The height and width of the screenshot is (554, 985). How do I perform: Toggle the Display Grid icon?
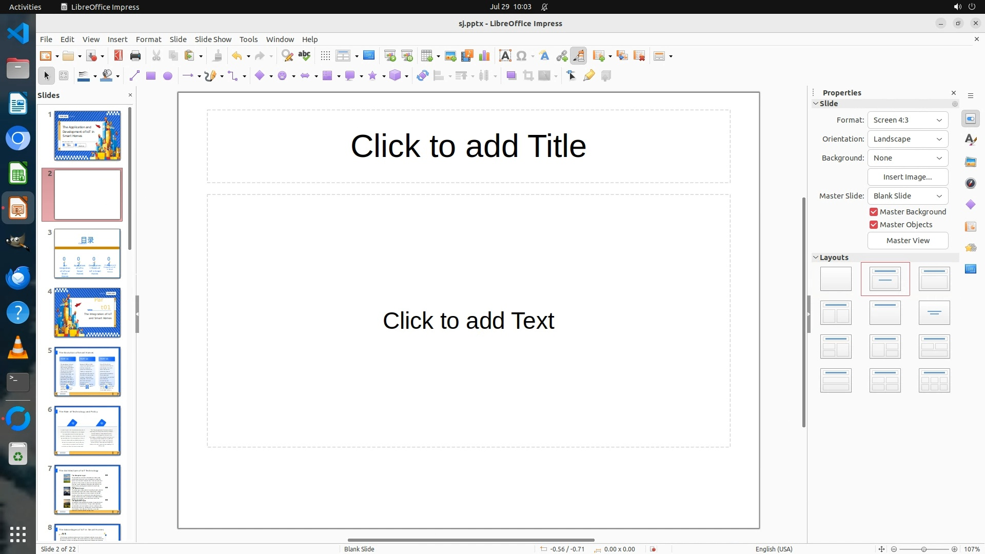click(x=325, y=56)
